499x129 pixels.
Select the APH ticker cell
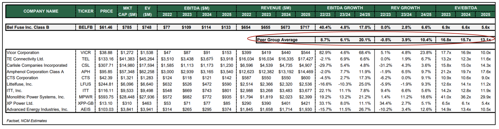(86, 71)
